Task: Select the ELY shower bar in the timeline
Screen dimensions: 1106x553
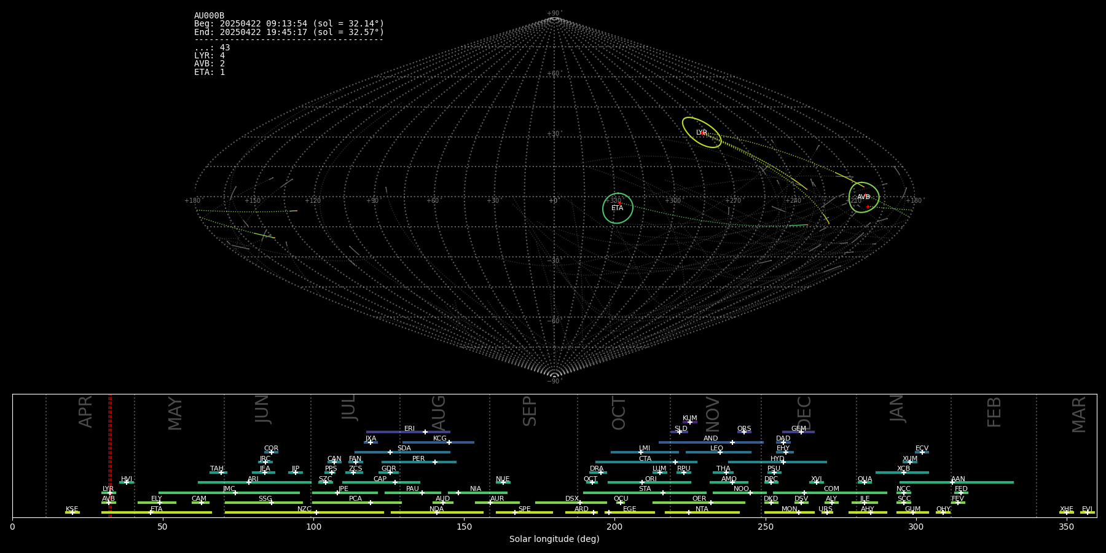Action: tap(157, 503)
